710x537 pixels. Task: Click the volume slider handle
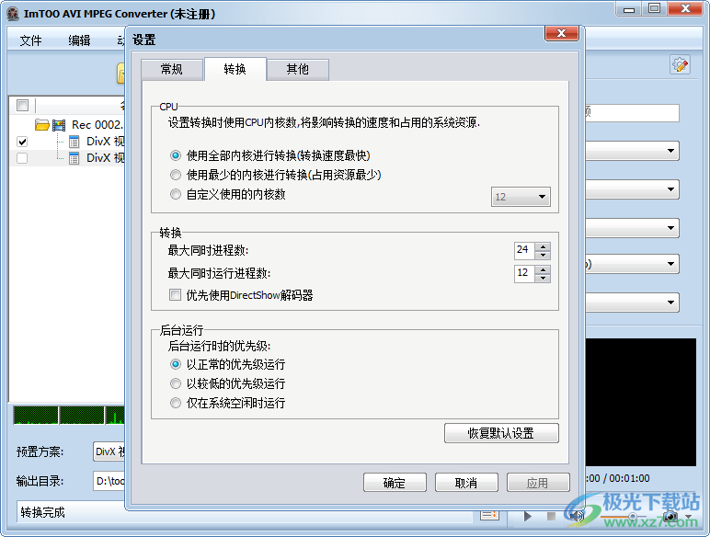tap(633, 517)
